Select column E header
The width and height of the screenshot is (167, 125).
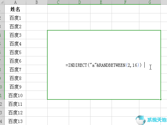[x=101, y=2]
